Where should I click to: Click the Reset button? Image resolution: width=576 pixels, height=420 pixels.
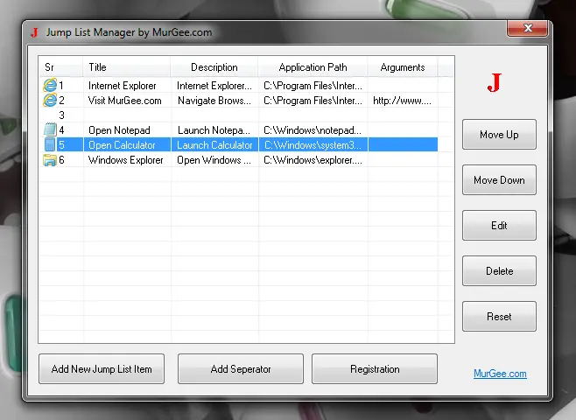pos(499,317)
